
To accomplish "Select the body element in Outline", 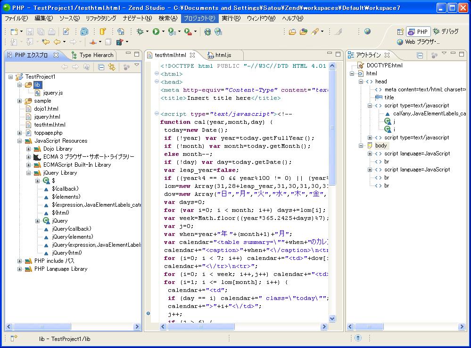I will pyautogui.click(x=381, y=146).
